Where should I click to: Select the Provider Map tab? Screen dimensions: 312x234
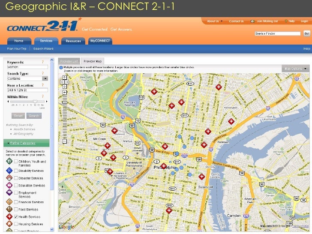(x=93, y=61)
